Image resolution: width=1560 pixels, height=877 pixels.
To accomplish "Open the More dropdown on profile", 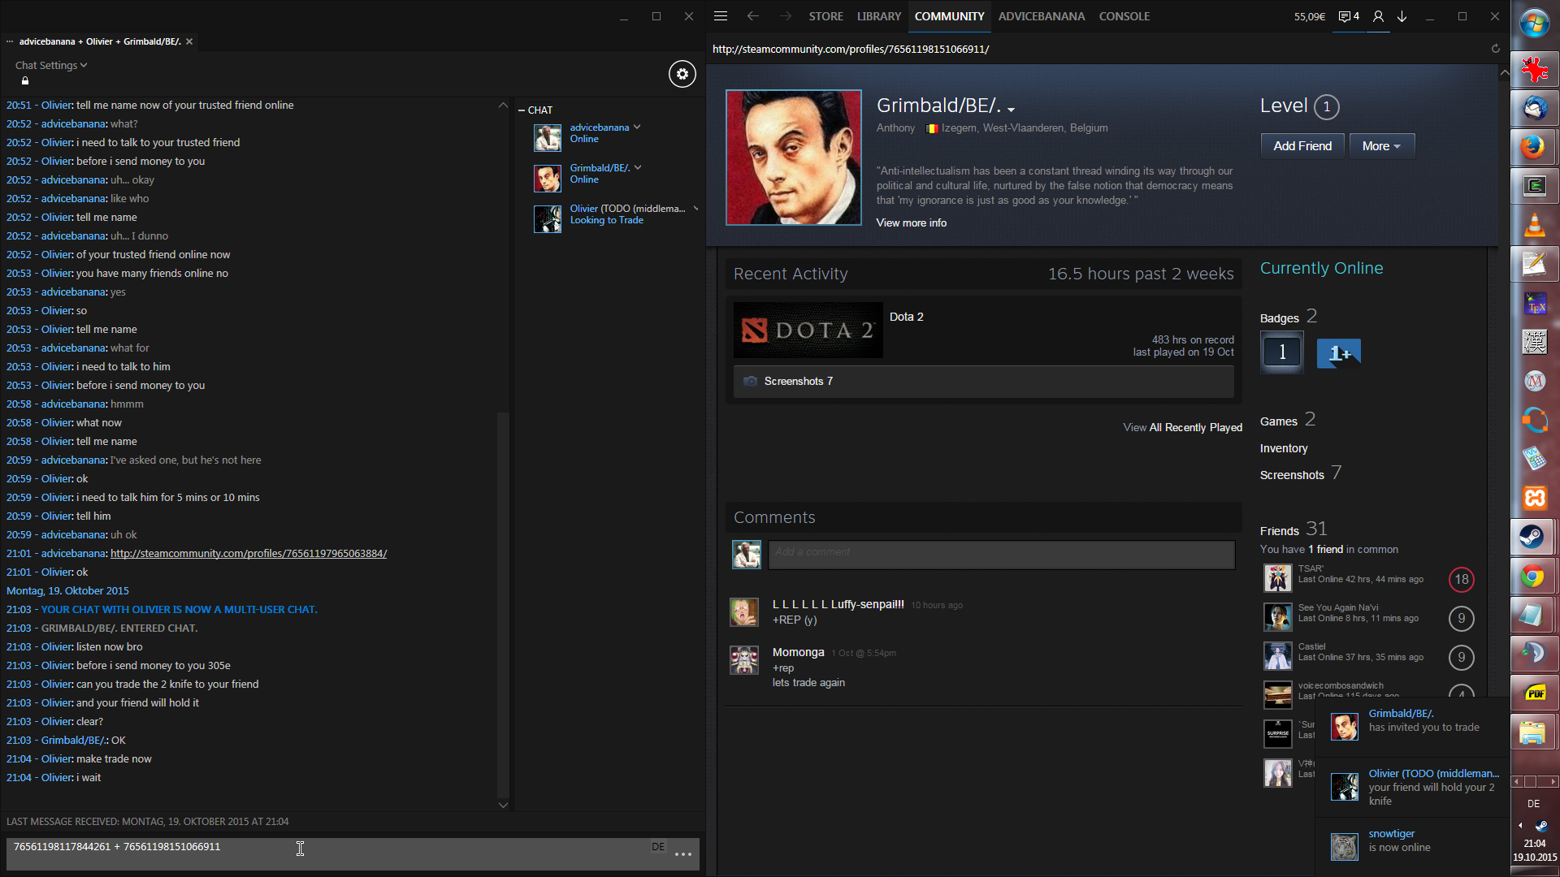I will click(1381, 146).
